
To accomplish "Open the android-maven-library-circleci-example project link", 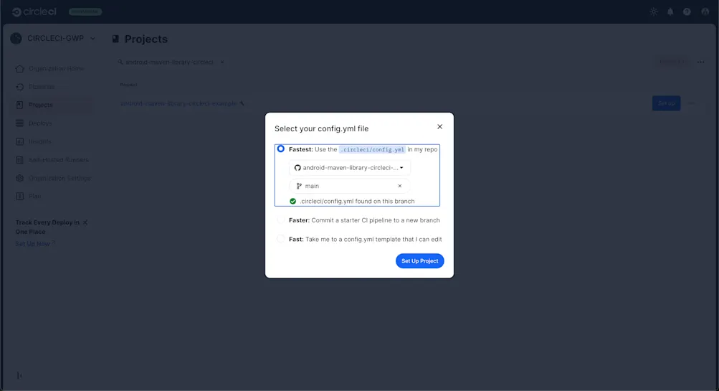I will [178, 104].
